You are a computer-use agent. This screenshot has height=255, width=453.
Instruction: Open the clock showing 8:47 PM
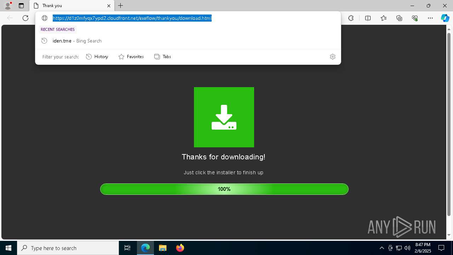coord(423,248)
